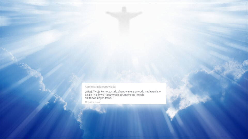The width and height of the screenshot is (248, 139).
Task: Click the "10 godzin temu" timestamp
Action: click(92, 102)
